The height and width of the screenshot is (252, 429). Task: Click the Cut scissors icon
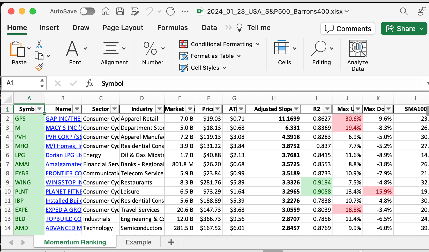[39, 44]
